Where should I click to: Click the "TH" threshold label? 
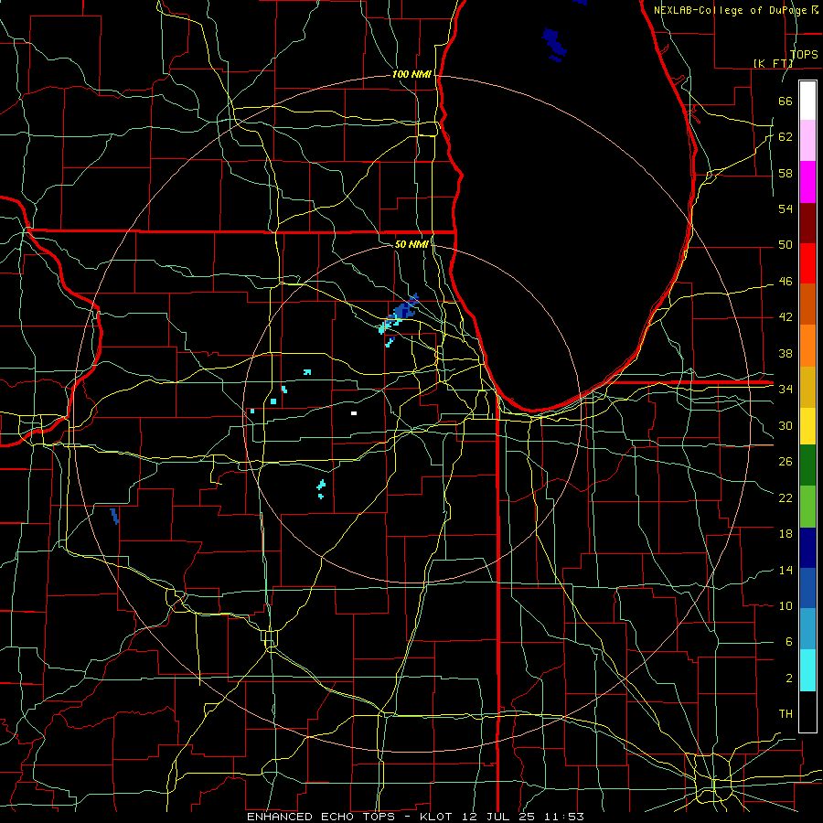[786, 714]
